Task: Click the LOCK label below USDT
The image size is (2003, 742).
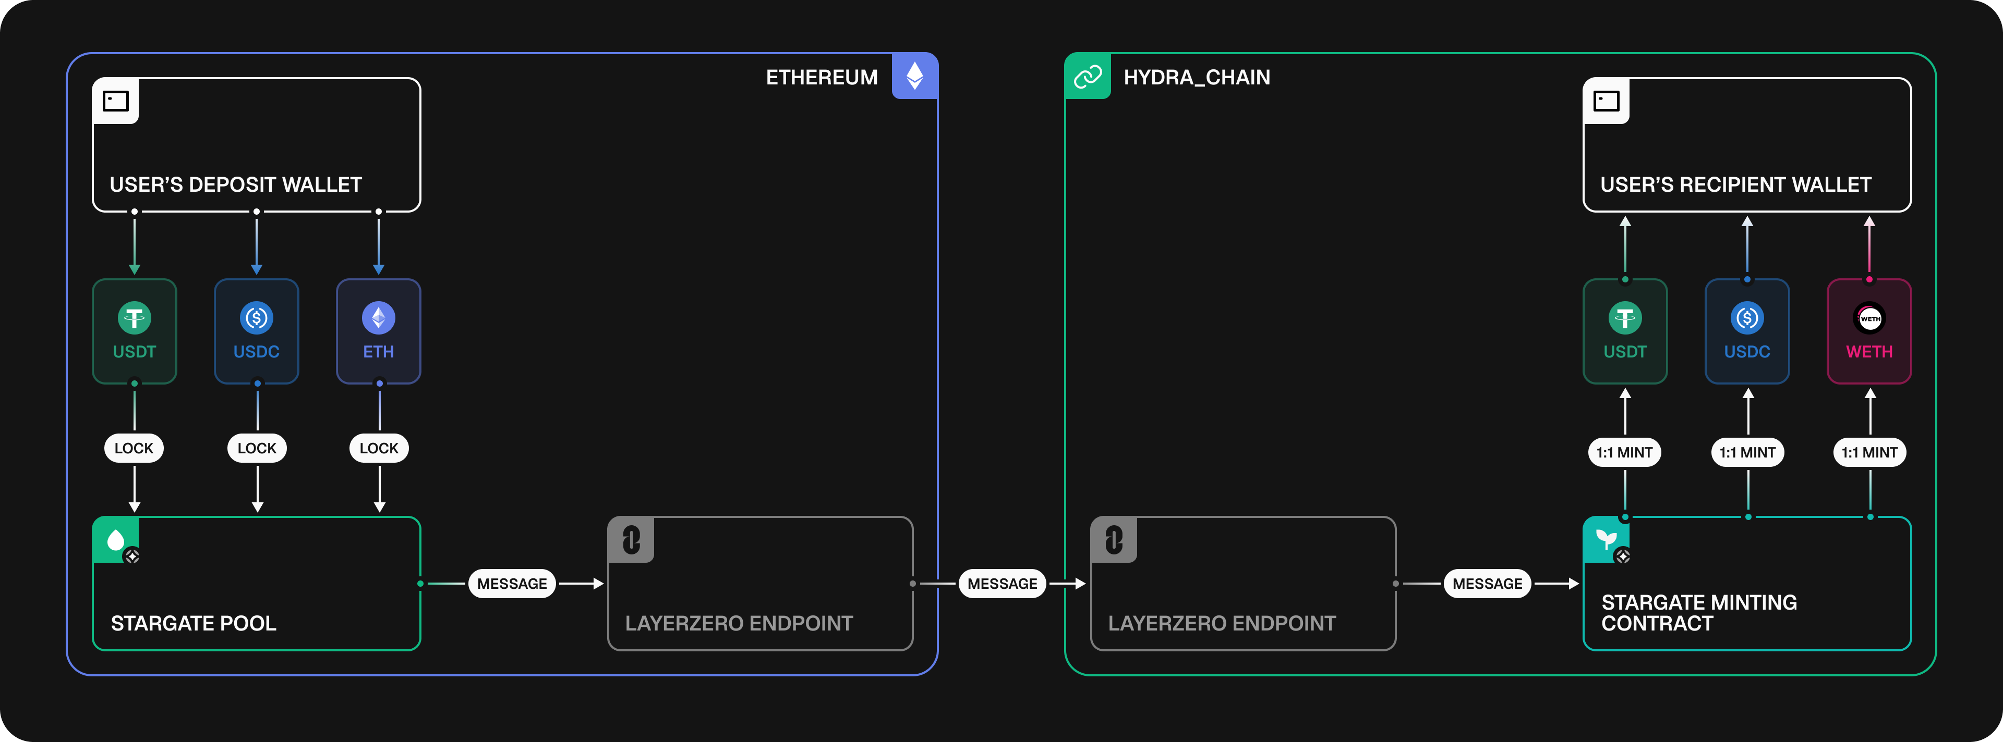Action: click(134, 448)
